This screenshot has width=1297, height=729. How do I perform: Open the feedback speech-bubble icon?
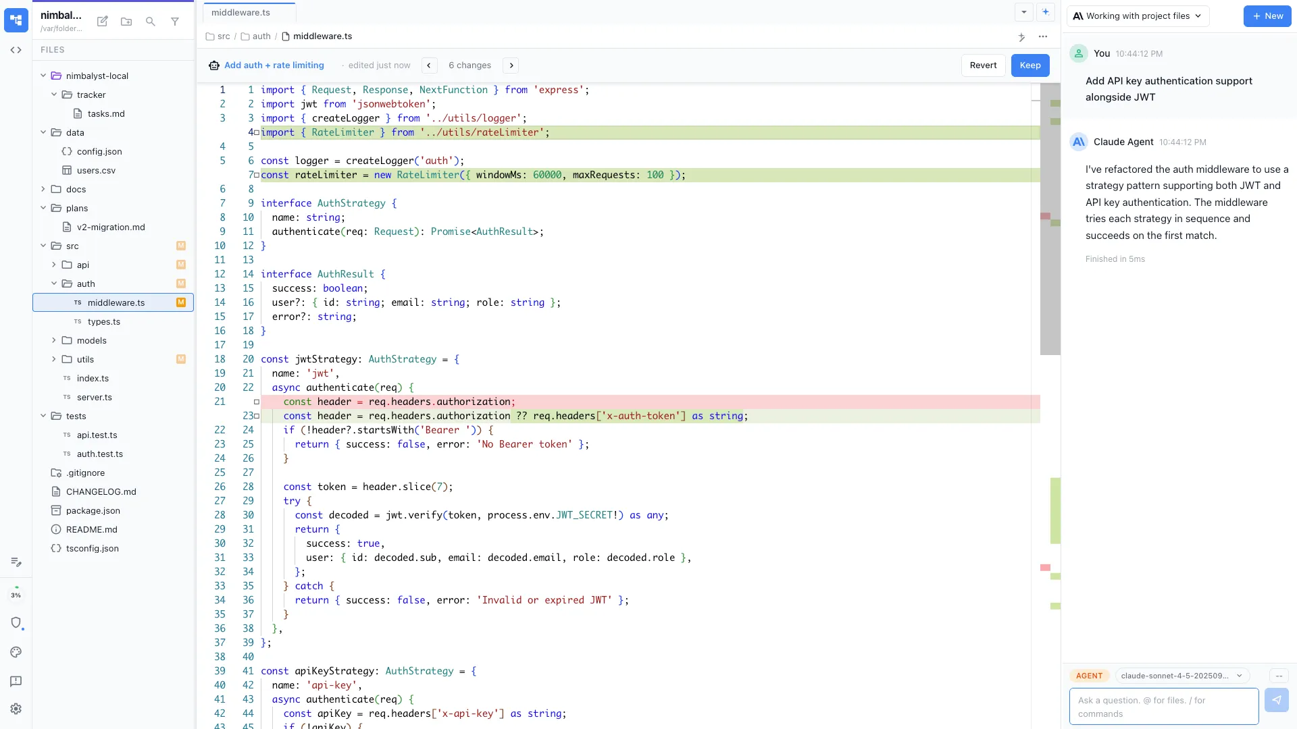(16, 682)
